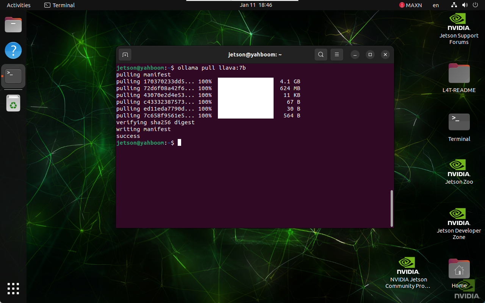Click the power icon in top bar
The width and height of the screenshot is (485, 303).
point(476,5)
